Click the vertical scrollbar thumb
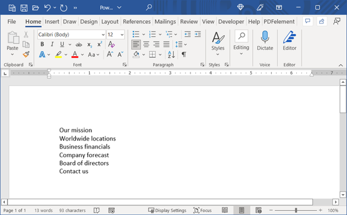The height and width of the screenshot is (215, 347). point(343,99)
